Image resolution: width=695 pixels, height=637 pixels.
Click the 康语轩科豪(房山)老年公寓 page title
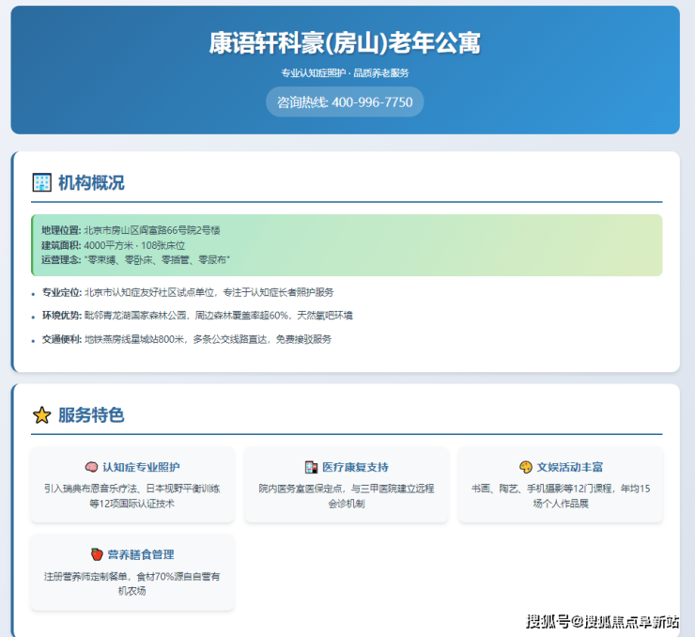pyautogui.click(x=345, y=43)
